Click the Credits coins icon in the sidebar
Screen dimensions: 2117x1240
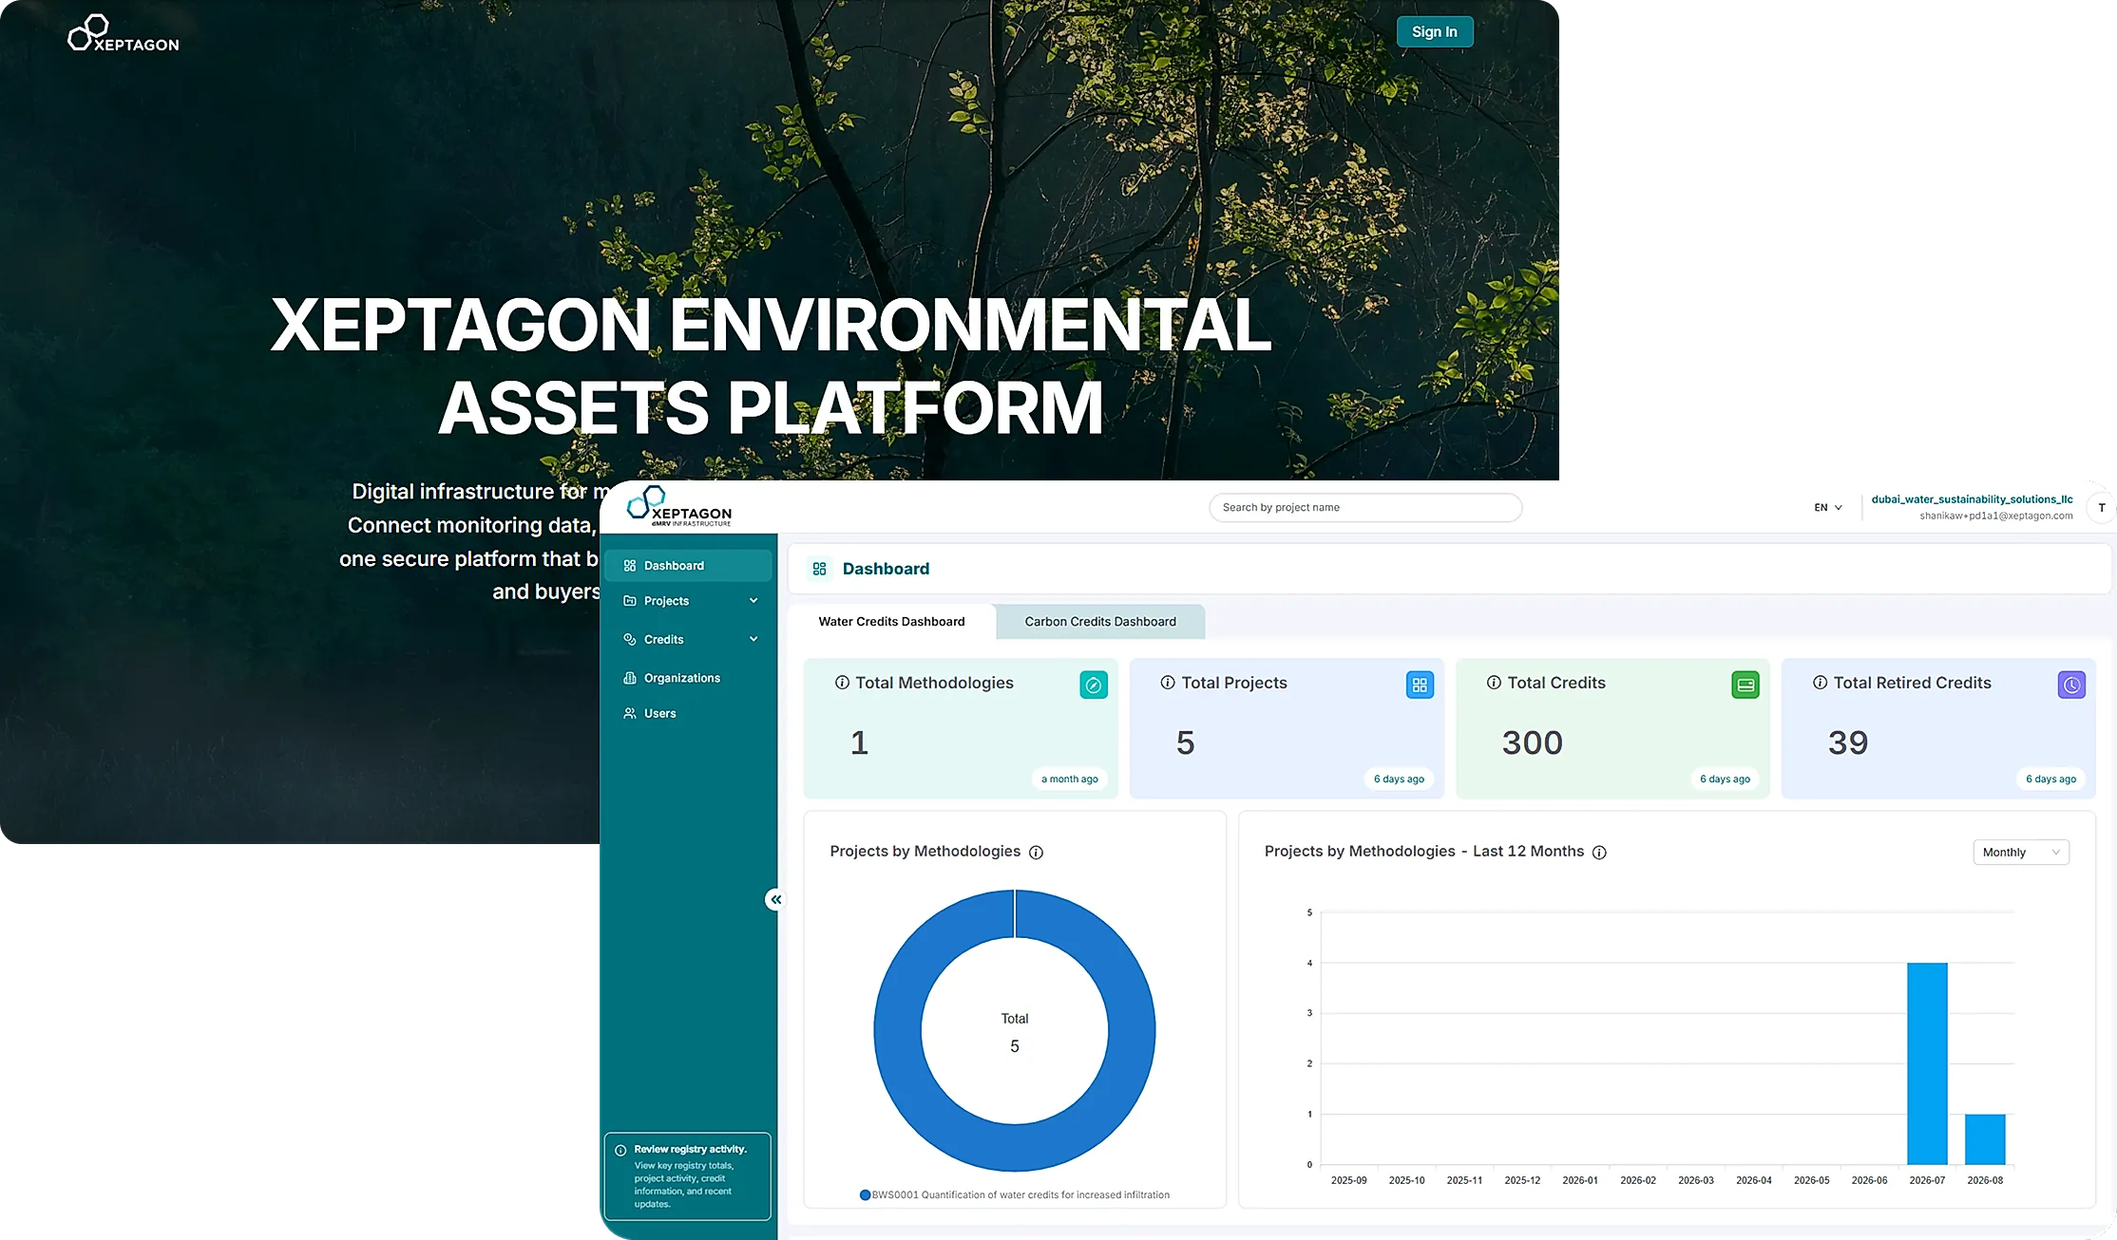coord(629,640)
